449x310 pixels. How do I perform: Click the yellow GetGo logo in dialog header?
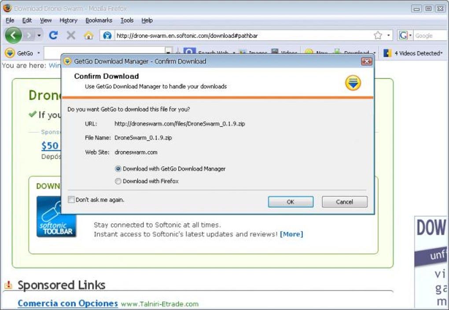coord(353,83)
